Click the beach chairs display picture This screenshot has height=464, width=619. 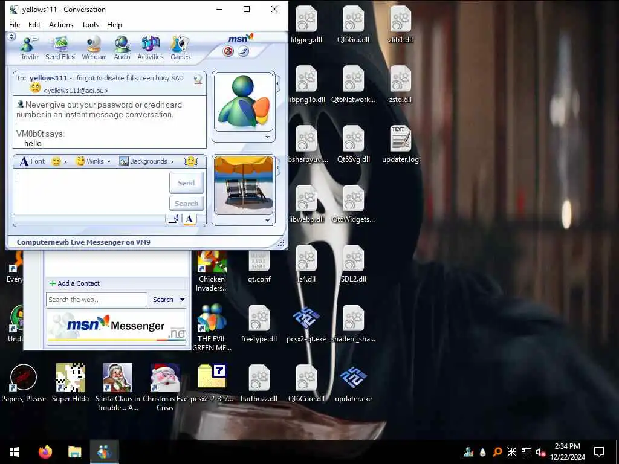point(244,185)
